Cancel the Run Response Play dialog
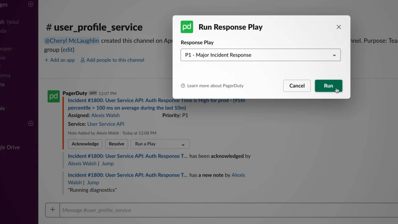 (x=297, y=86)
